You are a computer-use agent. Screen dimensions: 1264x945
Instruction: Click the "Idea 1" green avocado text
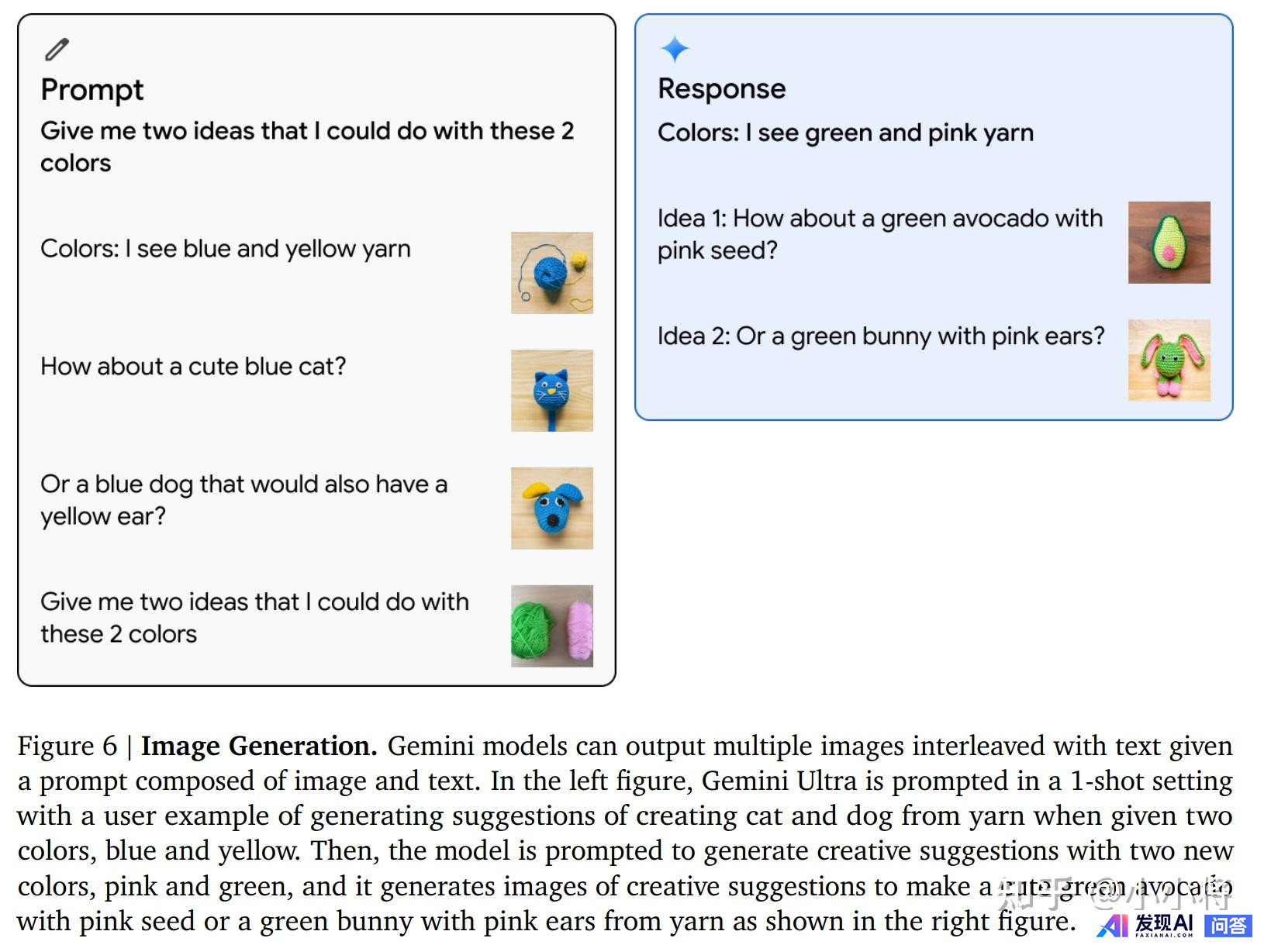point(879,234)
